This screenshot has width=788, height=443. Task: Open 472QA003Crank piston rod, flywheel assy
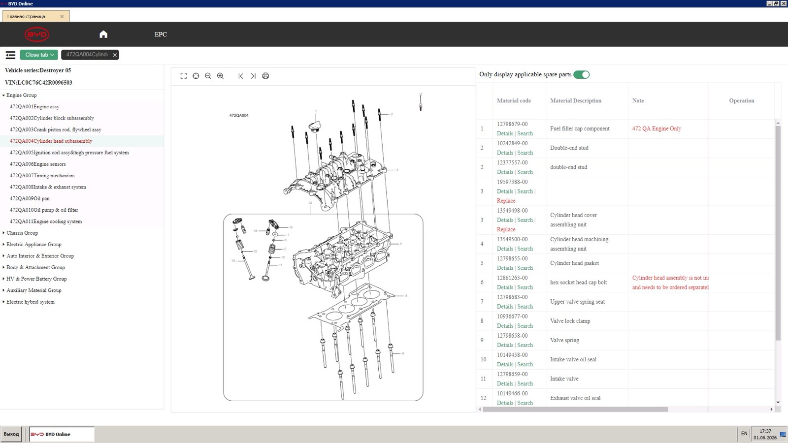point(55,129)
